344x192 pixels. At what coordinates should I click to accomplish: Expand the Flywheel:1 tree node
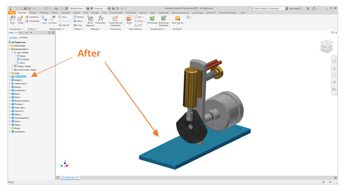[9, 104]
